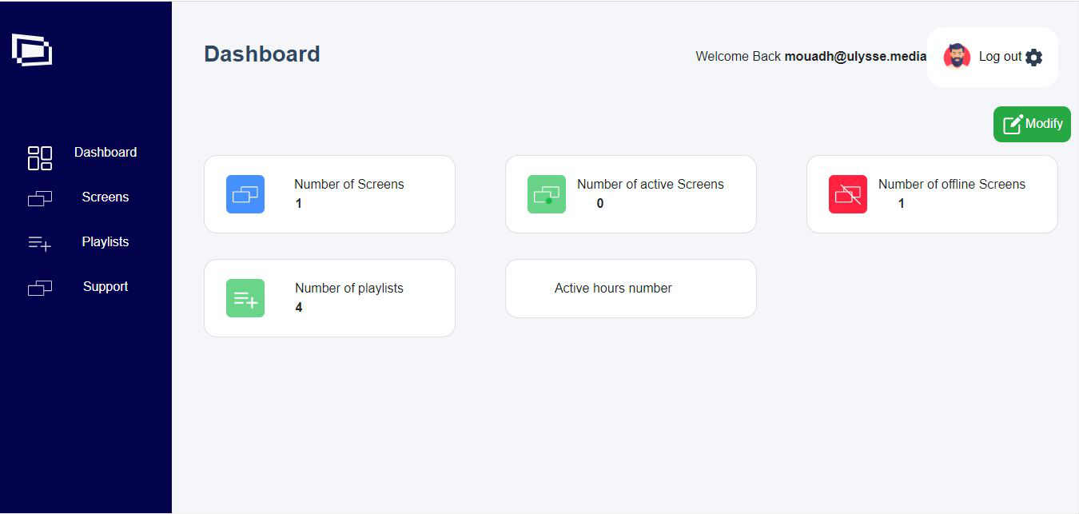Click the green playlists card icon

click(x=245, y=298)
